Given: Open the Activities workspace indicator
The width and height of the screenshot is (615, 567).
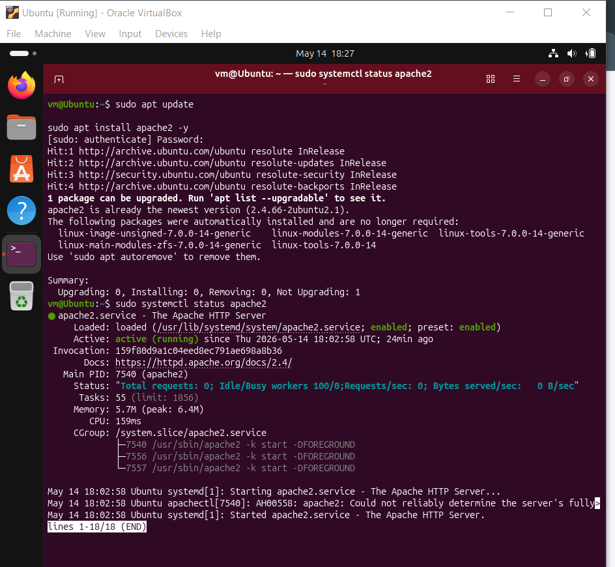Looking at the screenshot, I should click(x=23, y=53).
